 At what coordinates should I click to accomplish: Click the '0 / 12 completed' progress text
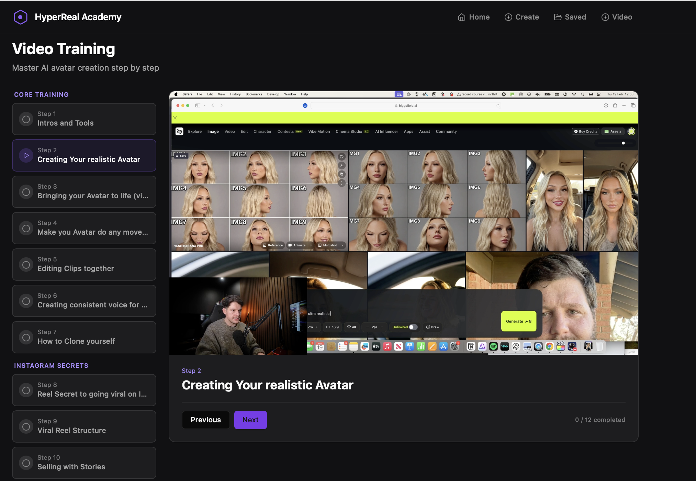click(600, 420)
